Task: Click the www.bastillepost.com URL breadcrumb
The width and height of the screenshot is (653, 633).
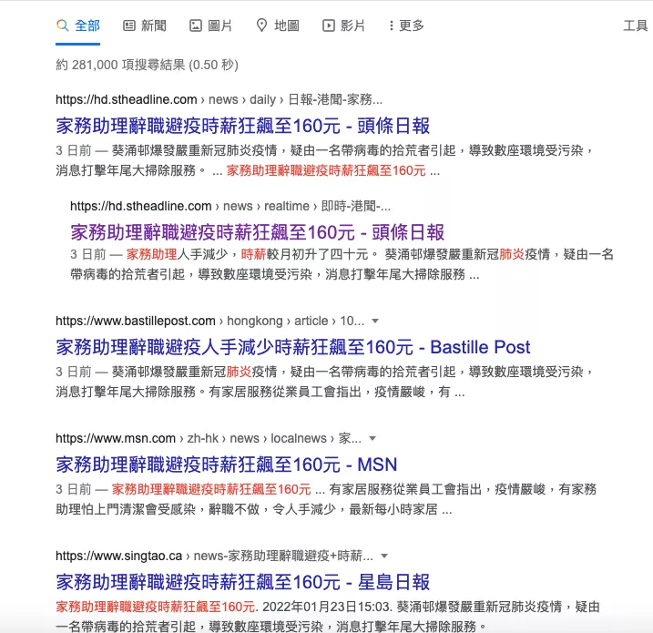Action: 209,322
